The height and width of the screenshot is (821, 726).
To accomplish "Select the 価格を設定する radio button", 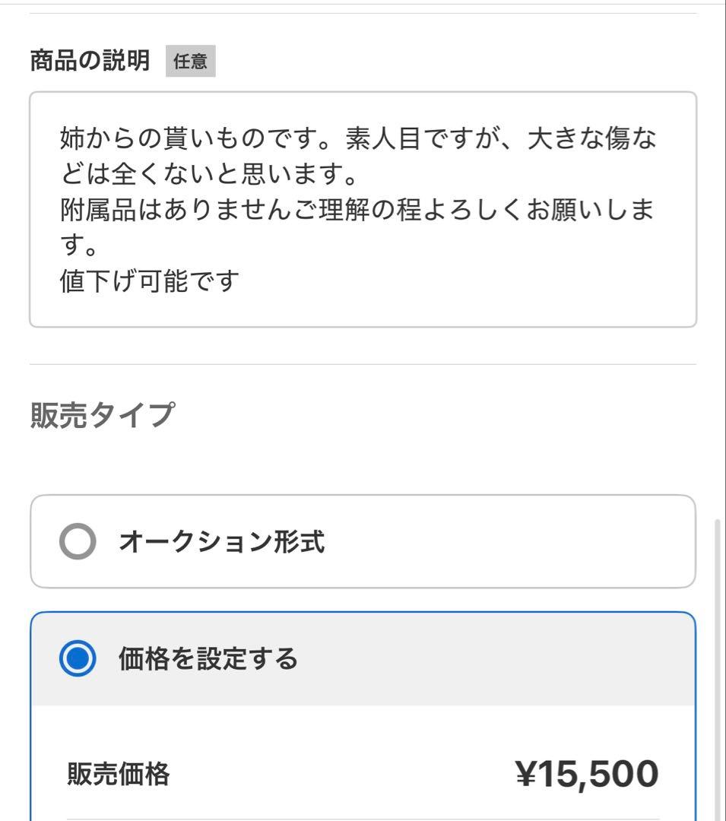I will [78, 658].
